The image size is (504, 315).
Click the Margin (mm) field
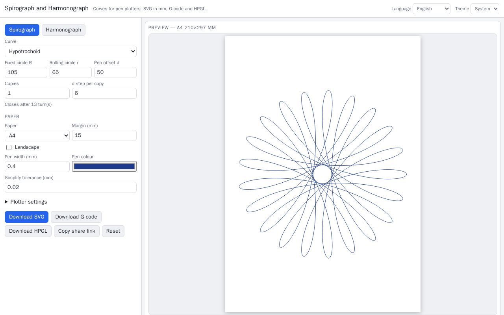104,135
